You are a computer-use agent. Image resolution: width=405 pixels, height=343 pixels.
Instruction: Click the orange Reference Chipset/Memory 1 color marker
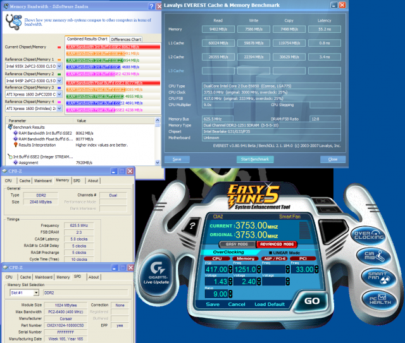click(x=59, y=59)
